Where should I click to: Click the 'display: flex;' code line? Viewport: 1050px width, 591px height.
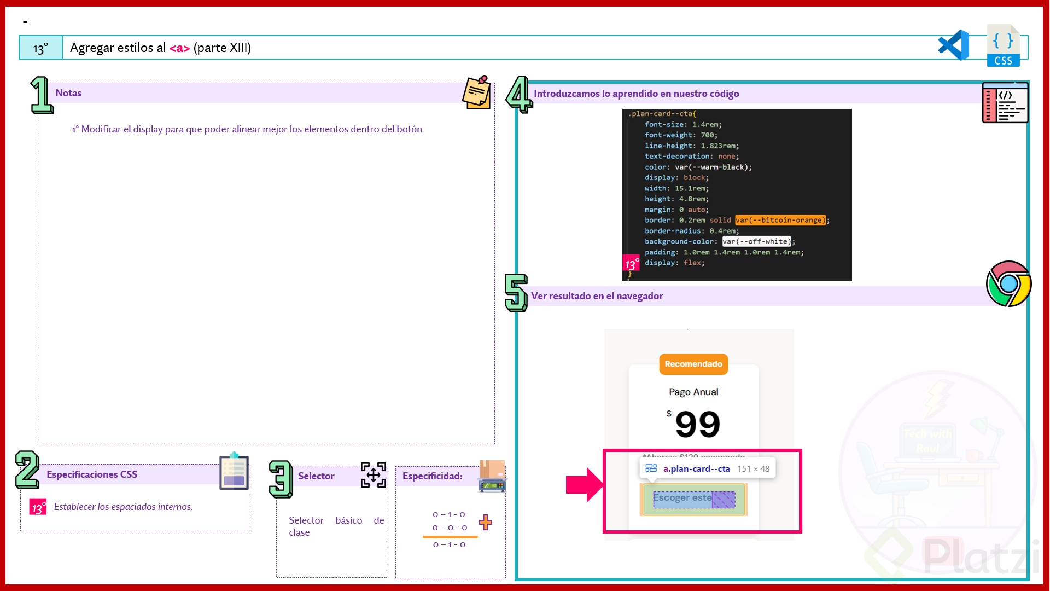(x=674, y=263)
